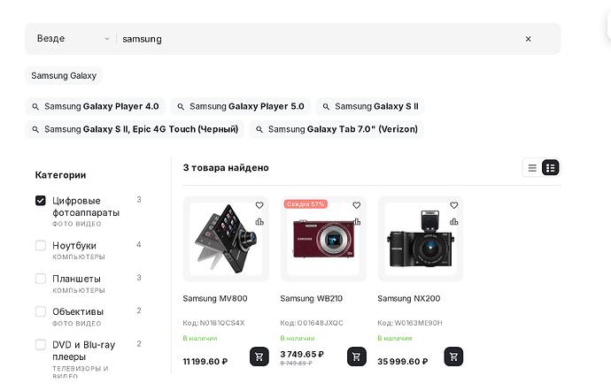Add Samsung MV800 to cart
Image resolution: width=611 pixels, height=391 pixels.
click(x=259, y=356)
